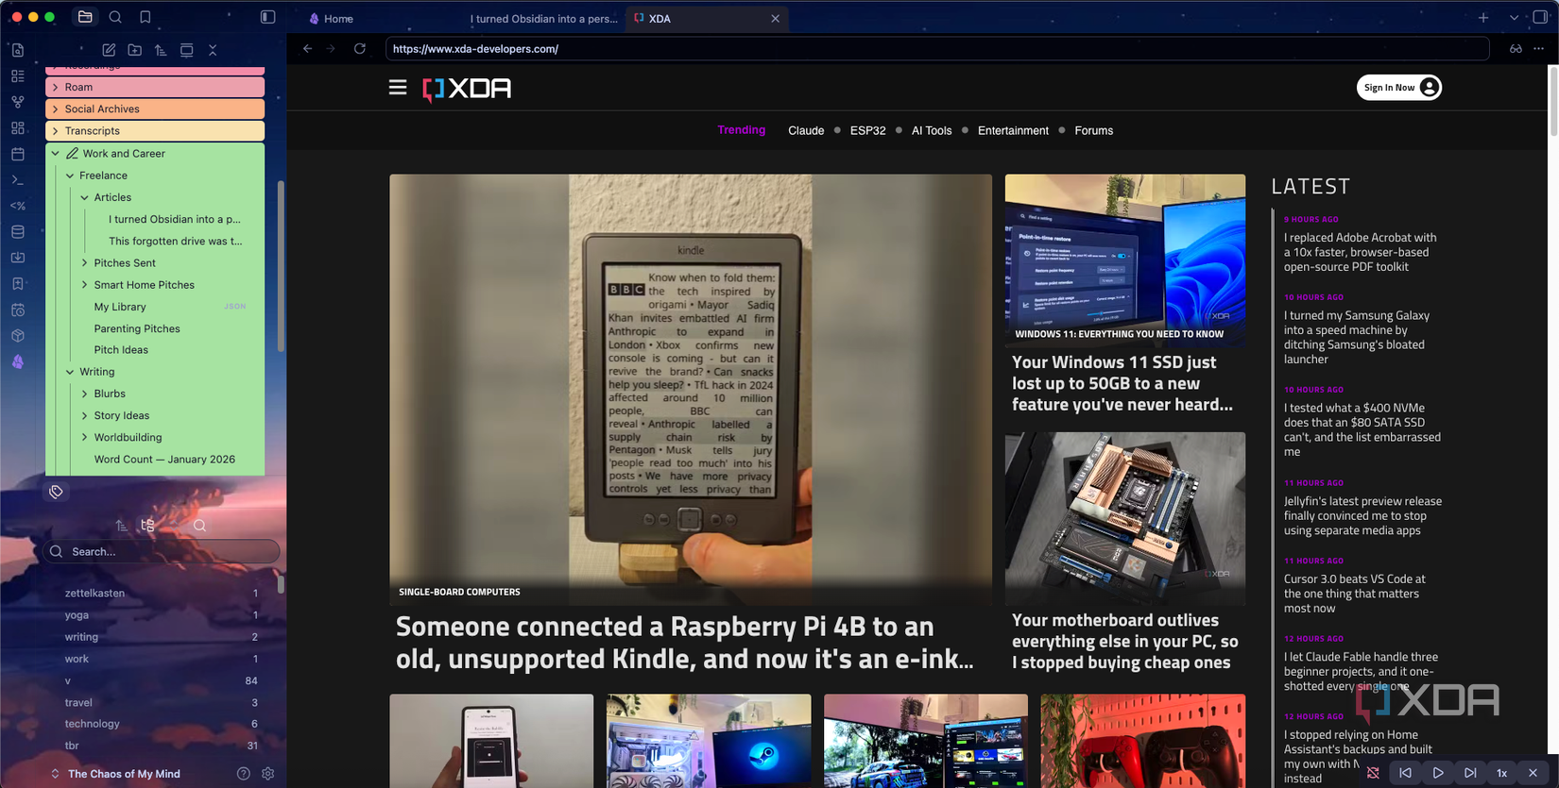This screenshot has height=788, width=1559.
Task: Collapse the Freelance folder
Action: pyautogui.click(x=70, y=176)
